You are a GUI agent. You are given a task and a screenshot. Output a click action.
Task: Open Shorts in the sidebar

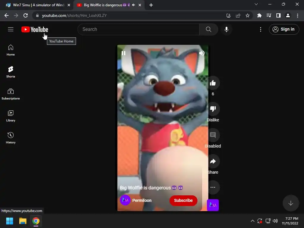point(11,72)
